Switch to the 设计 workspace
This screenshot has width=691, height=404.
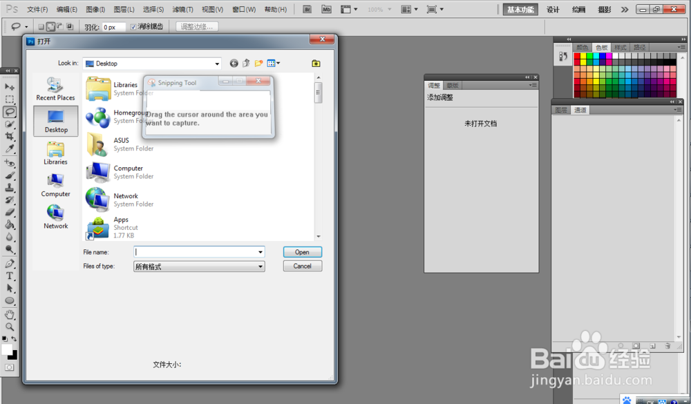[553, 10]
